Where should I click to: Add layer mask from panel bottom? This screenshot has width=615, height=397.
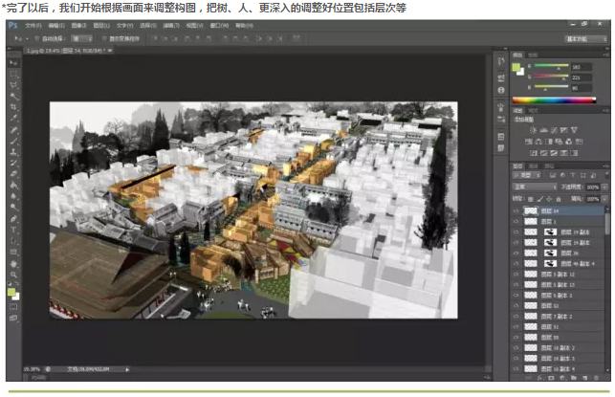click(551, 378)
